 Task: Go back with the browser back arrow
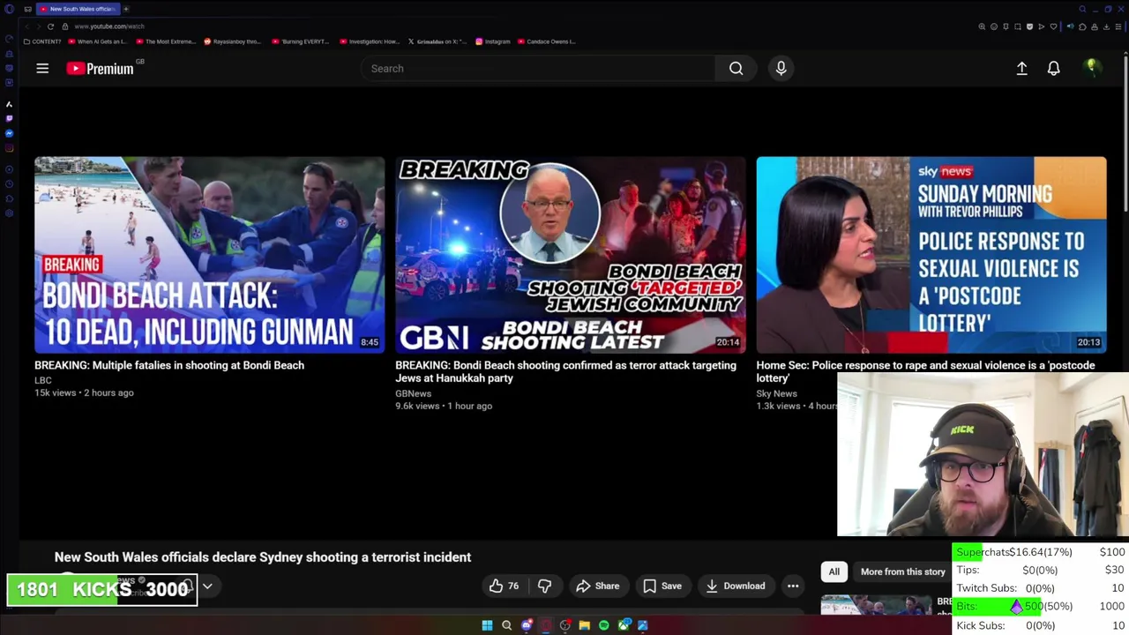[26, 26]
